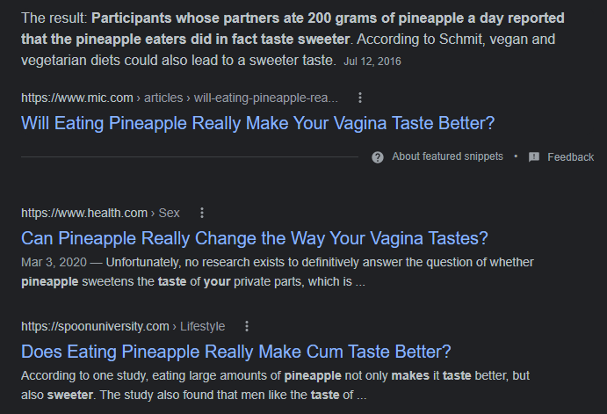Click the https://spoonuniversity.com URL text
The image size is (607, 414).
95,326
